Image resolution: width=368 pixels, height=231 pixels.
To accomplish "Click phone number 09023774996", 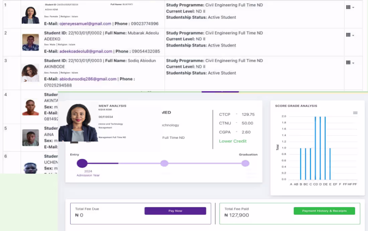I will [145, 24].
